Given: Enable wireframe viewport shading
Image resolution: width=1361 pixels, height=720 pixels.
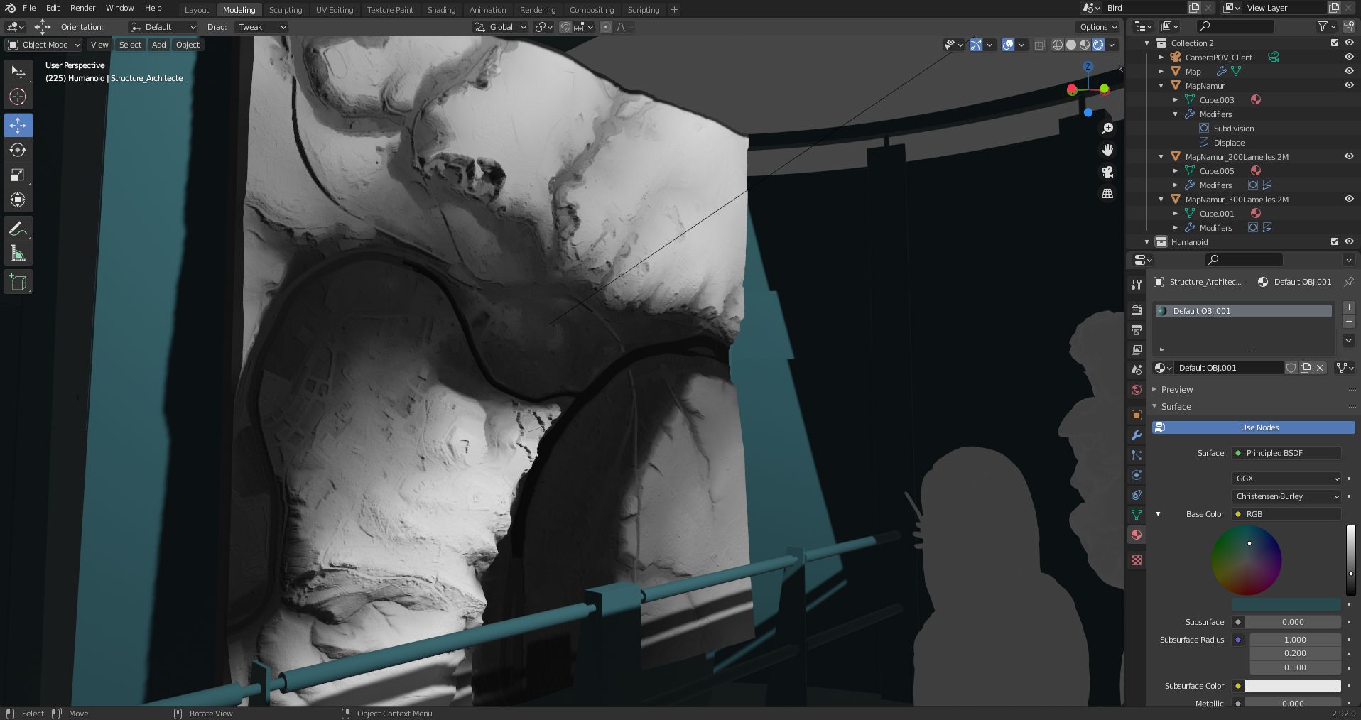Looking at the screenshot, I should (1058, 45).
